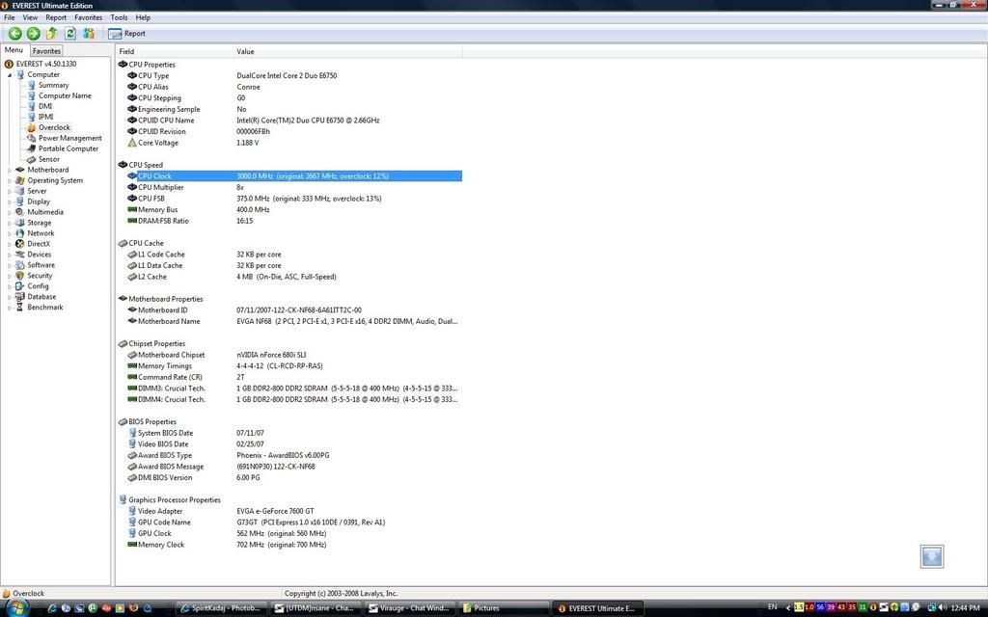
Task: Click the Config icon in tree
Action: click(20, 285)
